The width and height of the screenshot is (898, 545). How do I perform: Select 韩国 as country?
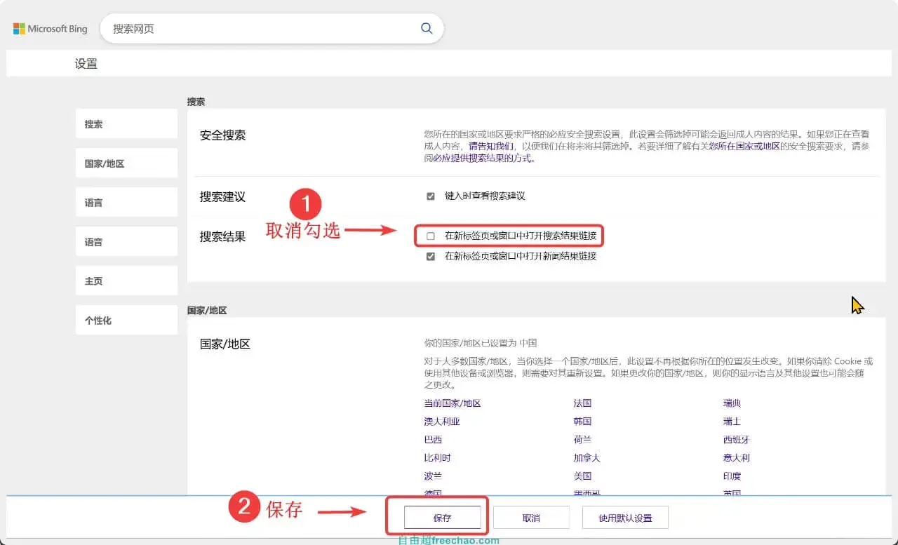tap(582, 422)
